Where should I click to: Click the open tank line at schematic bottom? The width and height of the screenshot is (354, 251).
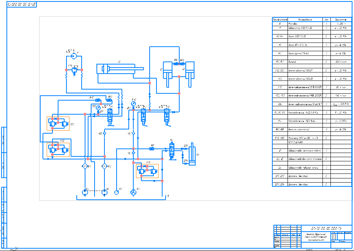pos(122,197)
